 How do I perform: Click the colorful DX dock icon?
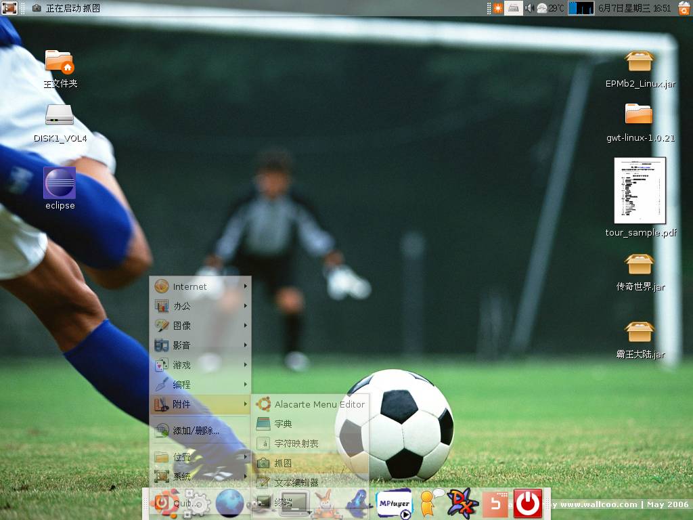462,503
